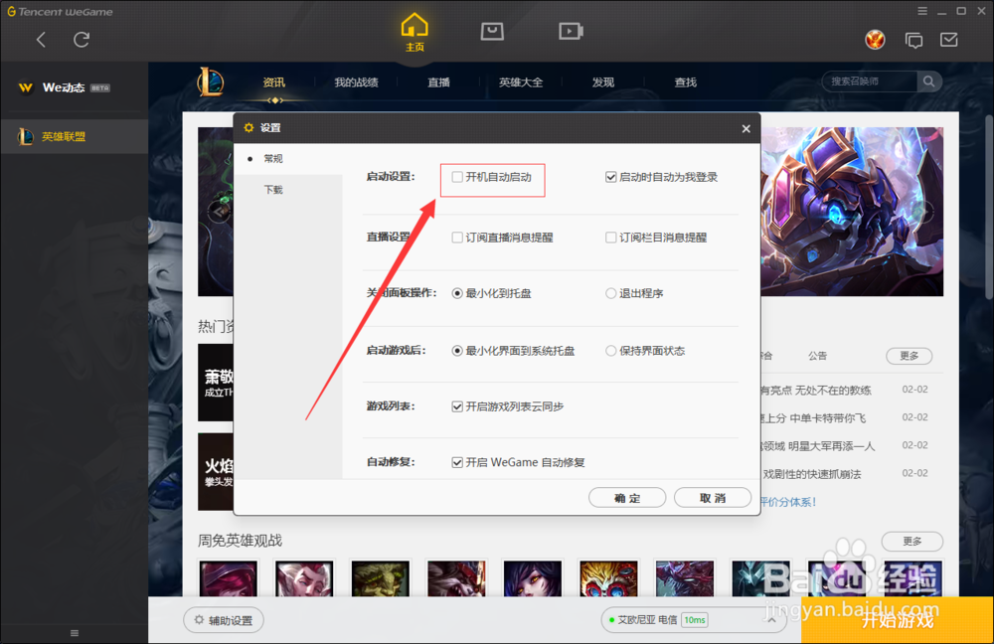
Task: Open the video center icon in top bar
Action: point(570,31)
